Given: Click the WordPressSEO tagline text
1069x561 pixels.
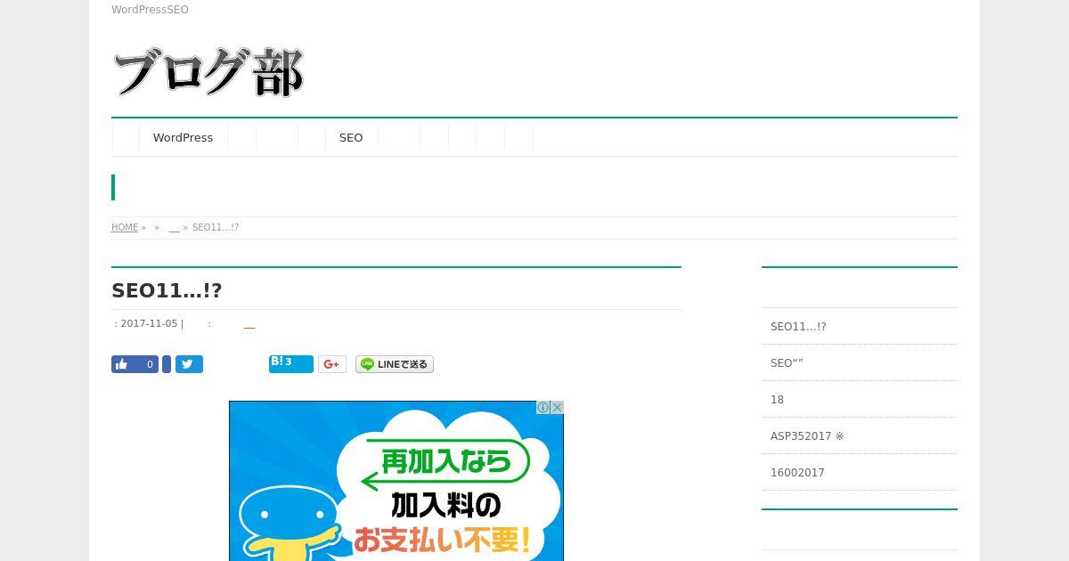Looking at the screenshot, I should click(150, 10).
